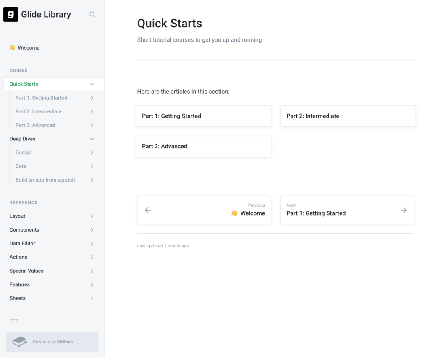Expand the Special Values chevron
This screenshot has width=430, height=358.
pos(92,271)
